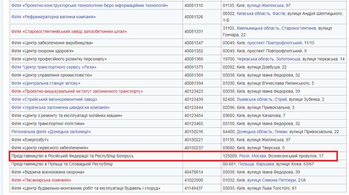Select text Філія «Відомча воєнізована охорона»

[x=48, y=172]
